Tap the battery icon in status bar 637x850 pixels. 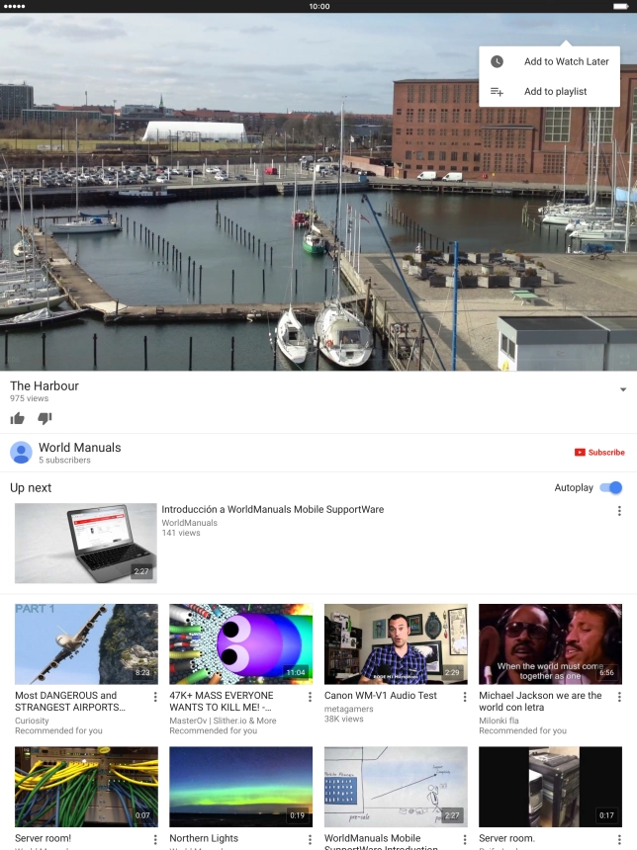621,6
